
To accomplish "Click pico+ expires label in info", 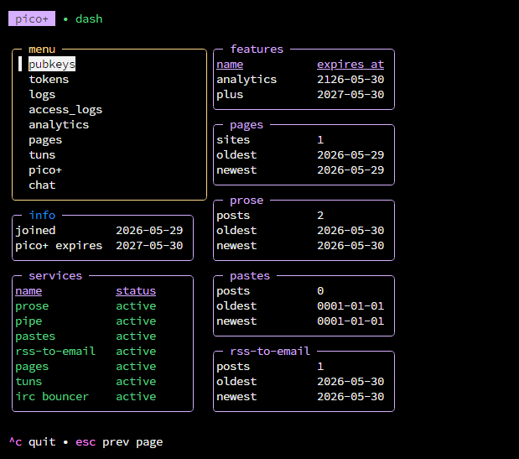I will click(59, 245).
